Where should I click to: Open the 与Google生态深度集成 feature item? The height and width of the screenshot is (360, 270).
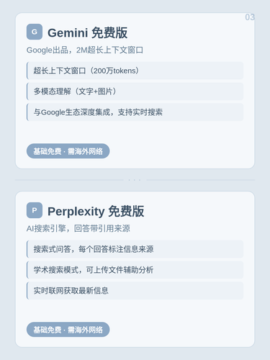[135, 112]
